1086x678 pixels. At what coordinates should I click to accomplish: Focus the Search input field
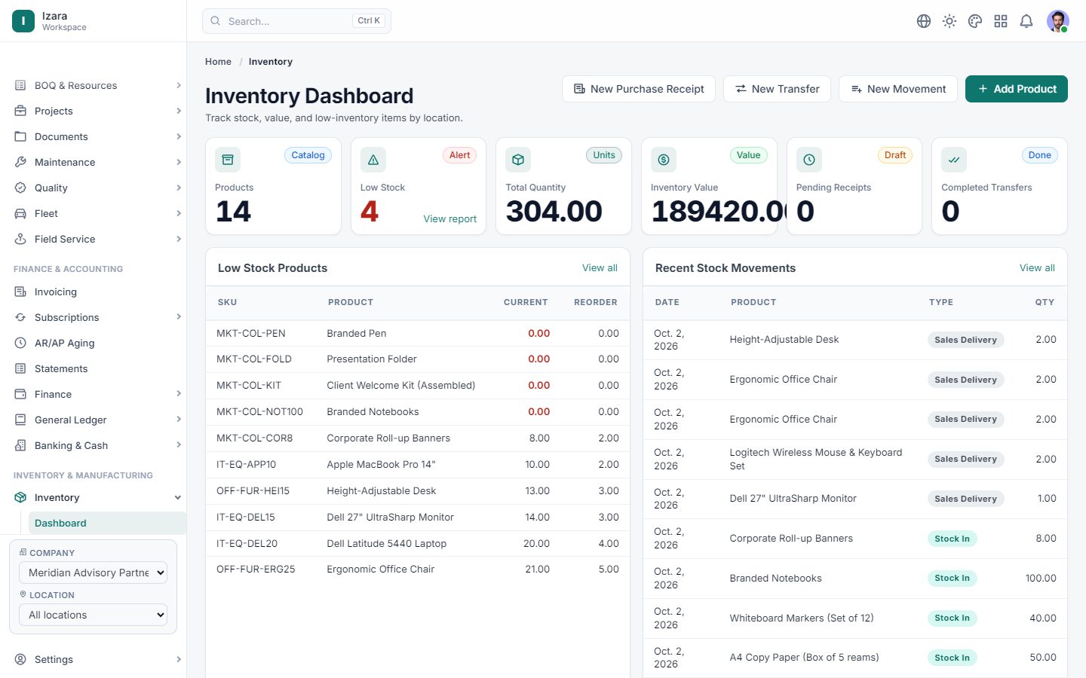point(296,21)
